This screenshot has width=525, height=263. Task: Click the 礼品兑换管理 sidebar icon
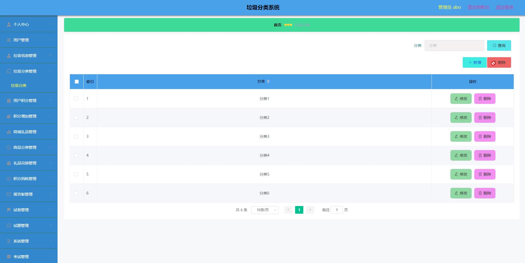9,163
